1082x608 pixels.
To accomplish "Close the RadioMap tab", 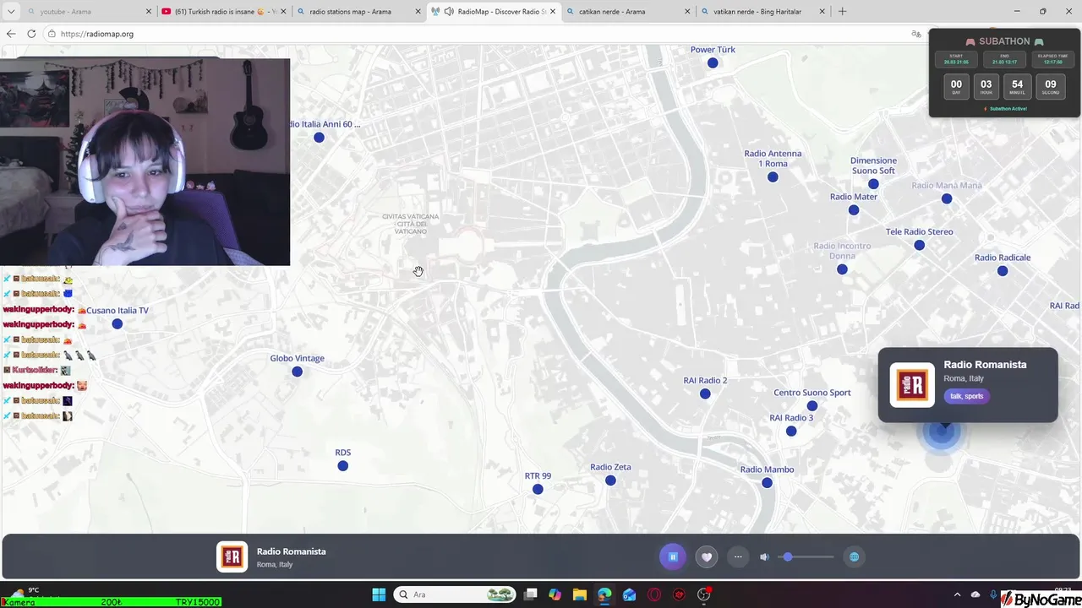I will (553, 12).
